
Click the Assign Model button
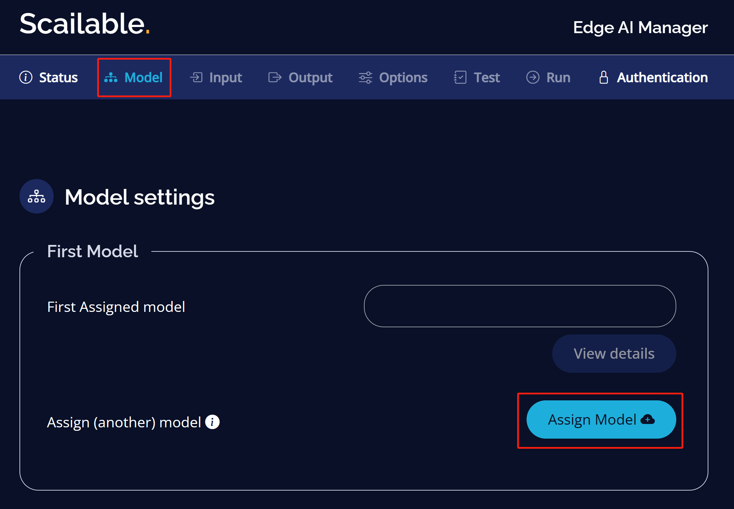601,419
